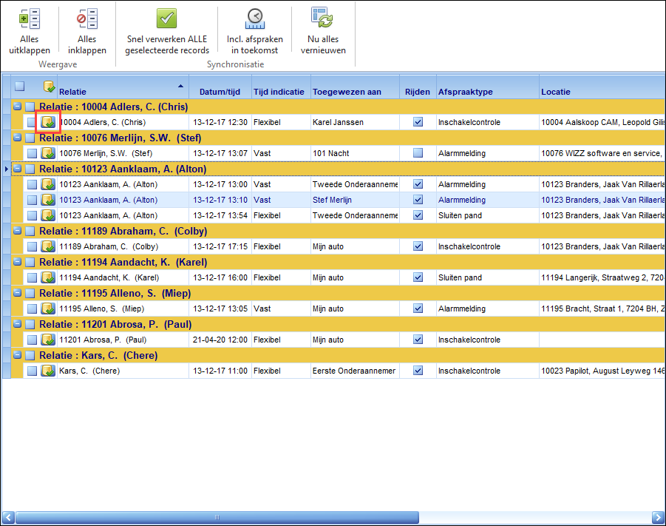Click horizontal scrollbar right arrow
The width and height of the screenshot is (666, 526).
tap(658, 518)
